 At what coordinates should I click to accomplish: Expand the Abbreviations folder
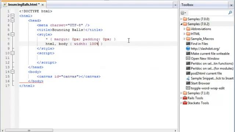coord(184,29)
